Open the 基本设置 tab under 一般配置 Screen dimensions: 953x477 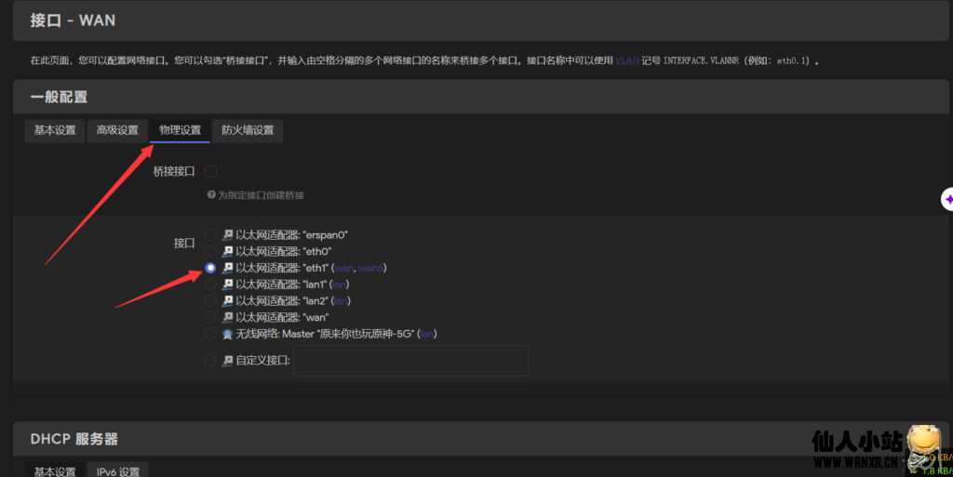55,130
